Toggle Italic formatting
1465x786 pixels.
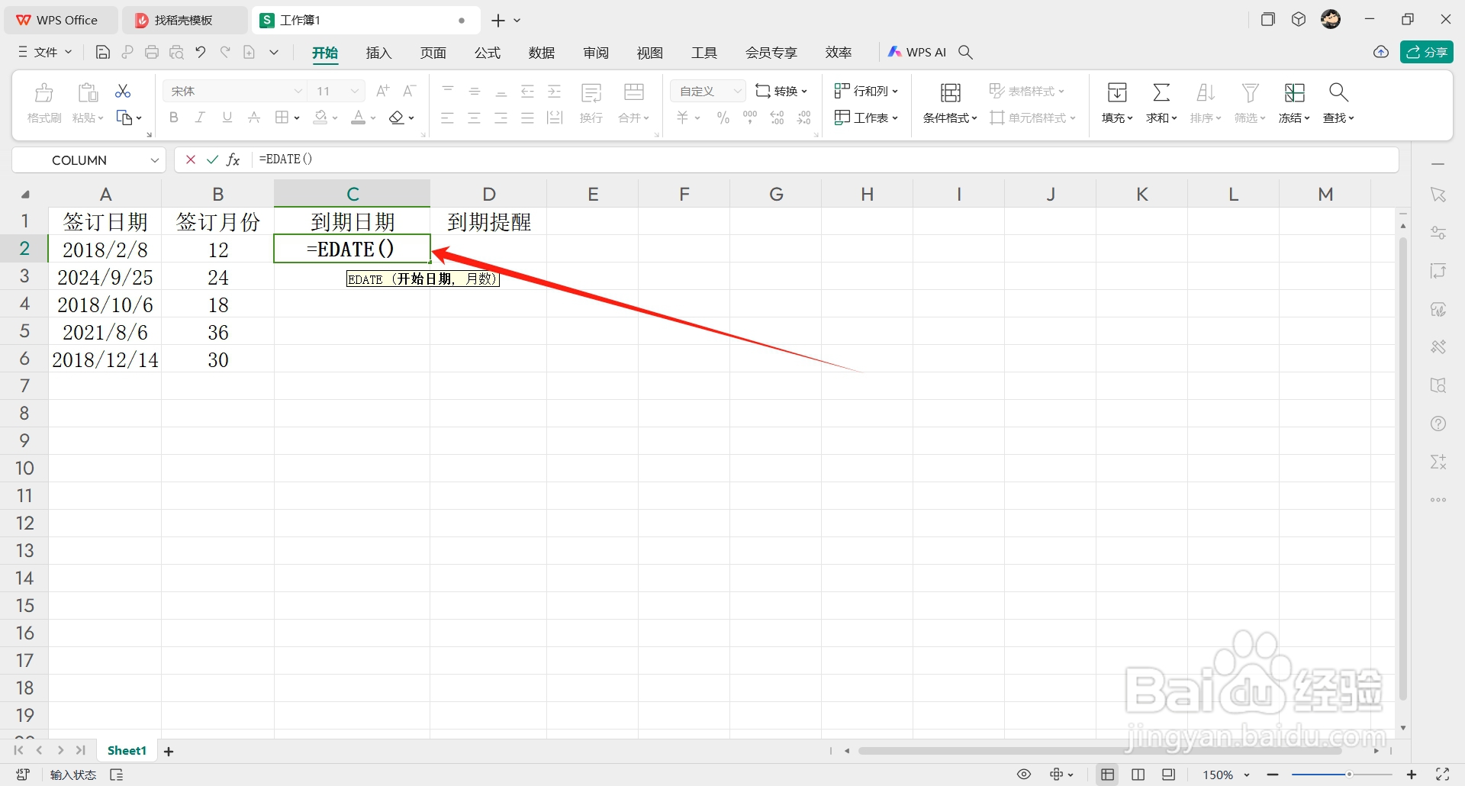pyautogui.click(x=200, y=118)
